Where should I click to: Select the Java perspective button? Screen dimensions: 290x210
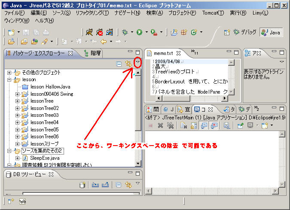[271, 32]
